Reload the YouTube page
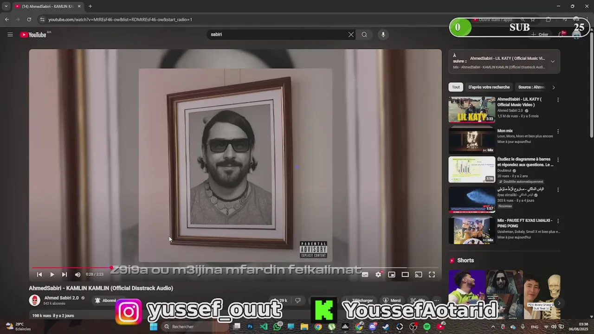The image size is (594, 334). point(29,19)
